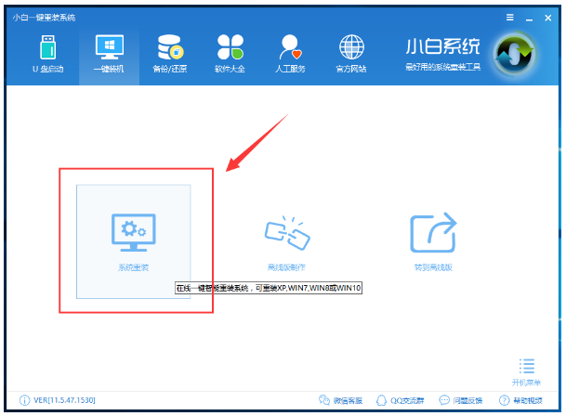Viewport: 566px width, 416px height.
Task: Select the 一键装机 tab
Action: tap(109, 54)
